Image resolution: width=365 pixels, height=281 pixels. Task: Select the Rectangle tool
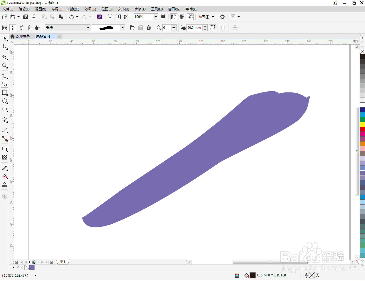pos(5,93)
